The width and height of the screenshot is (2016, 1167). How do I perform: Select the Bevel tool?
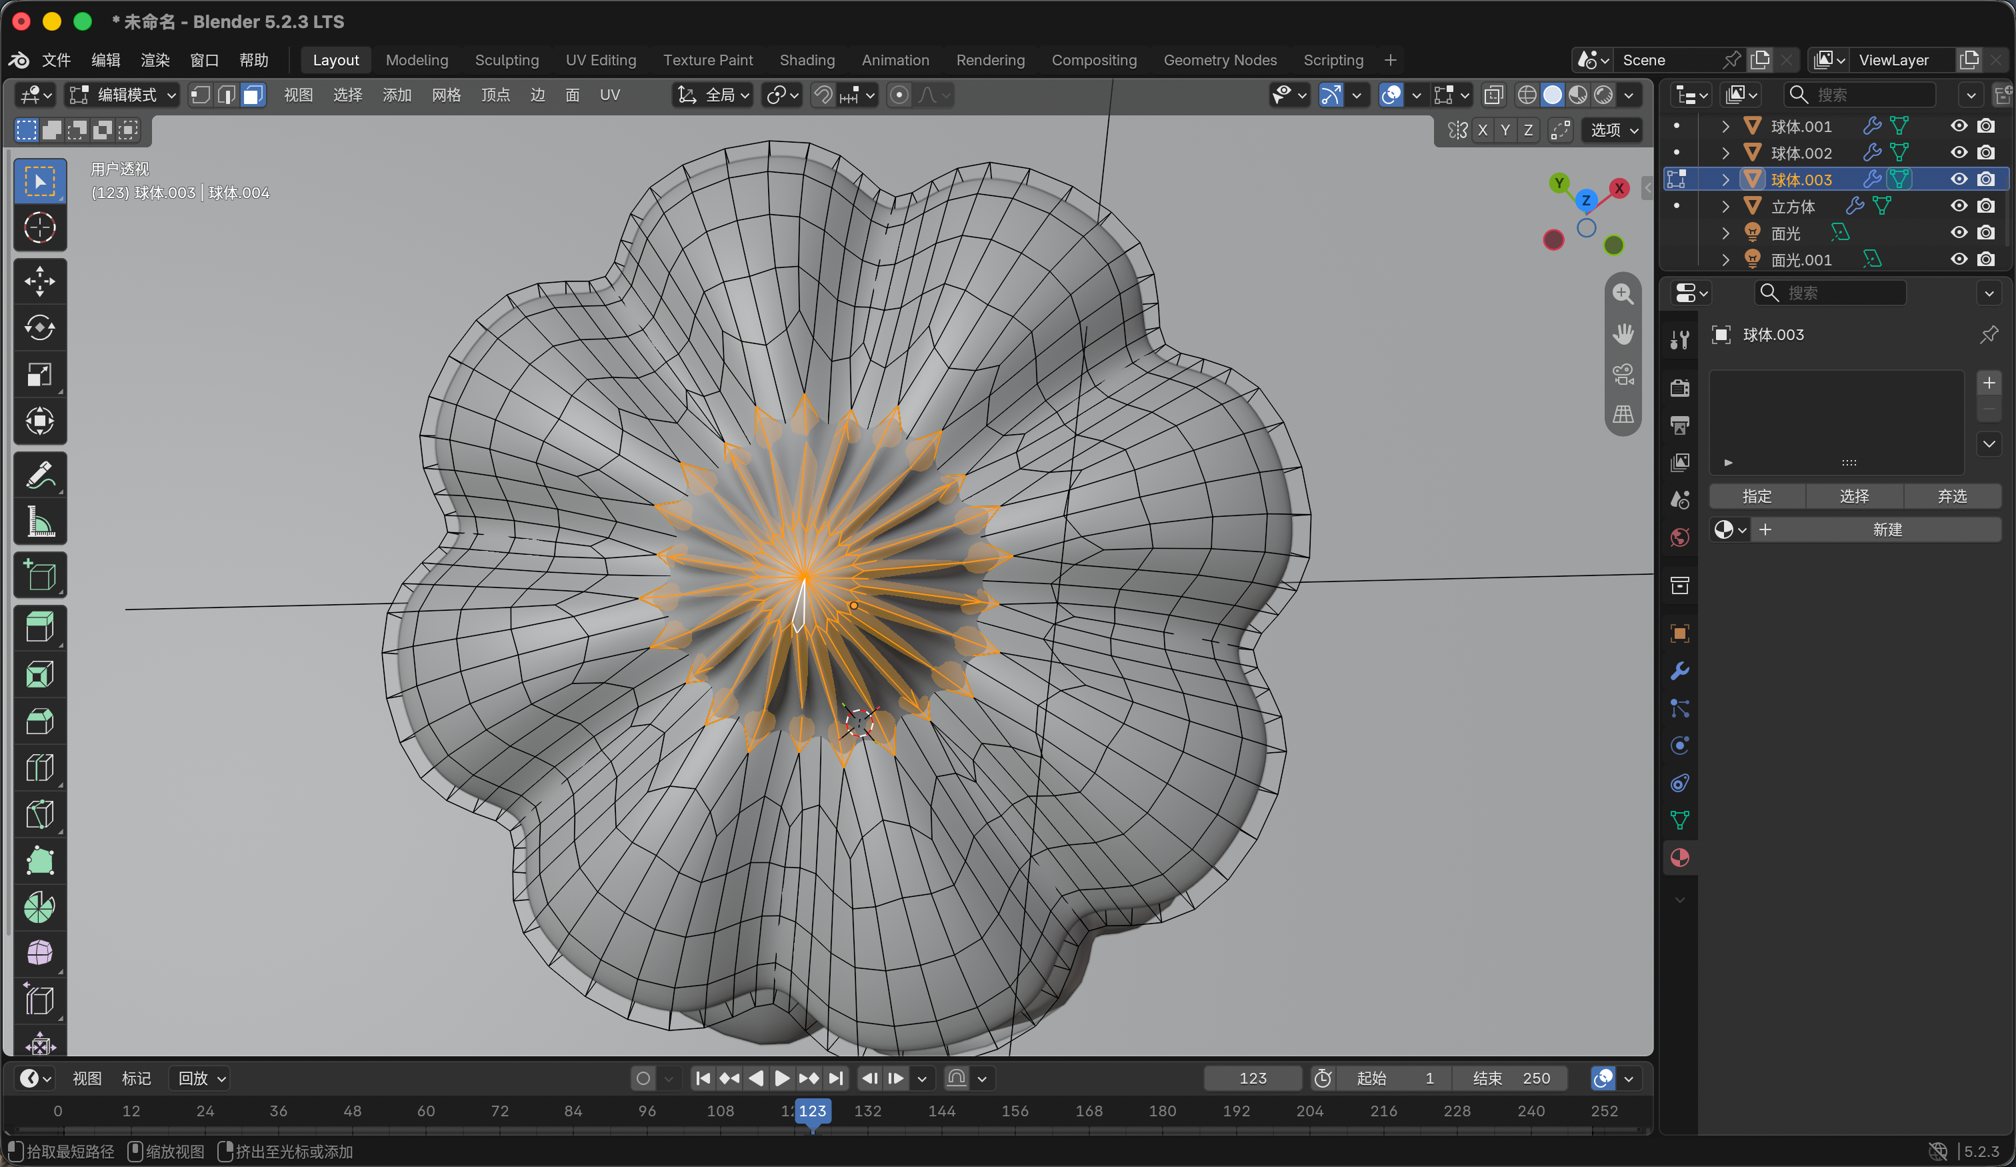[40, 720]
